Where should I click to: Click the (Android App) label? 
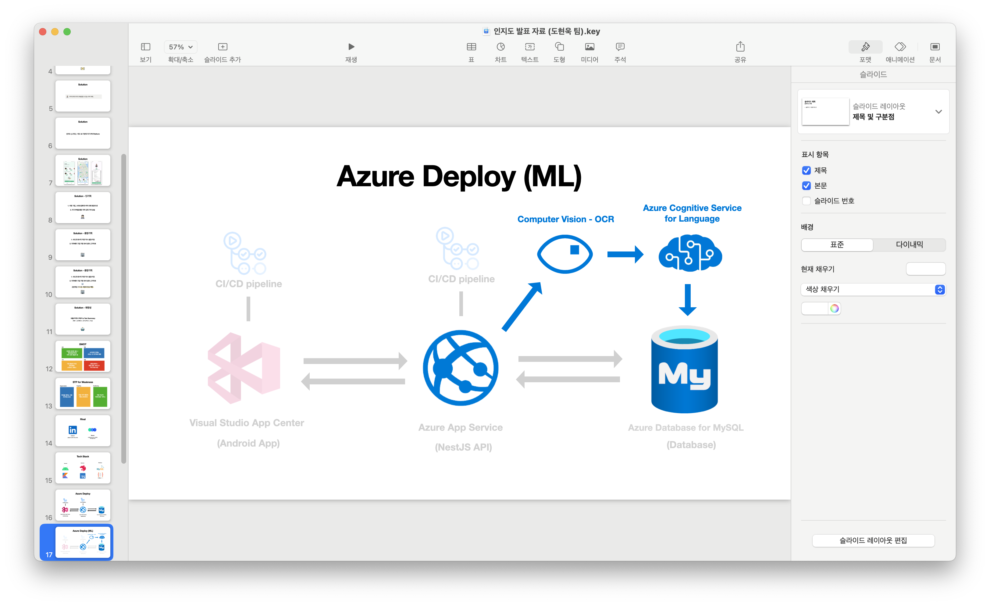[x=248, y=443]
